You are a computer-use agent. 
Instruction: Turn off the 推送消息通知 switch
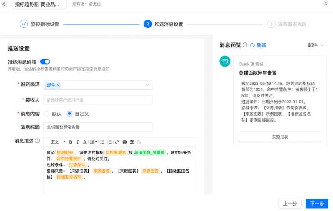pos(45,62)
